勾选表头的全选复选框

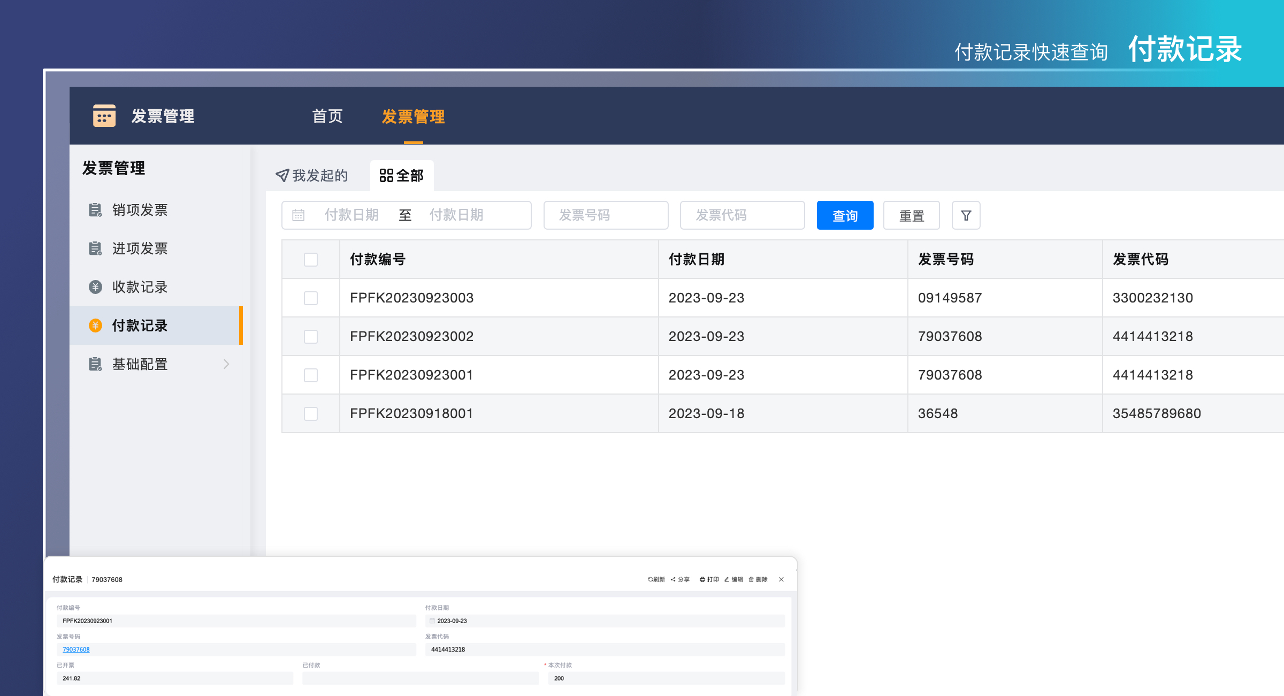coord(310,259)
